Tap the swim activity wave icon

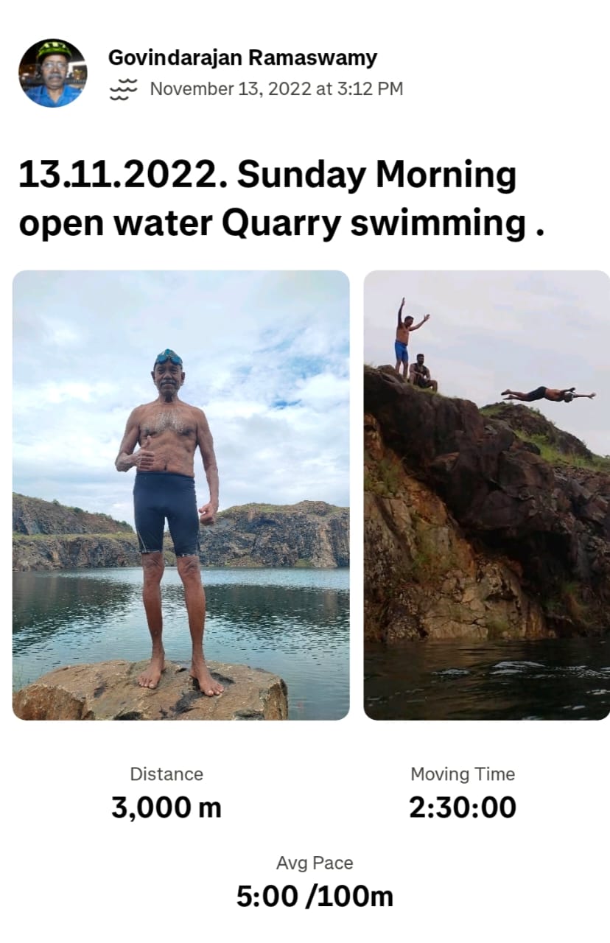(x=124, y=90)
